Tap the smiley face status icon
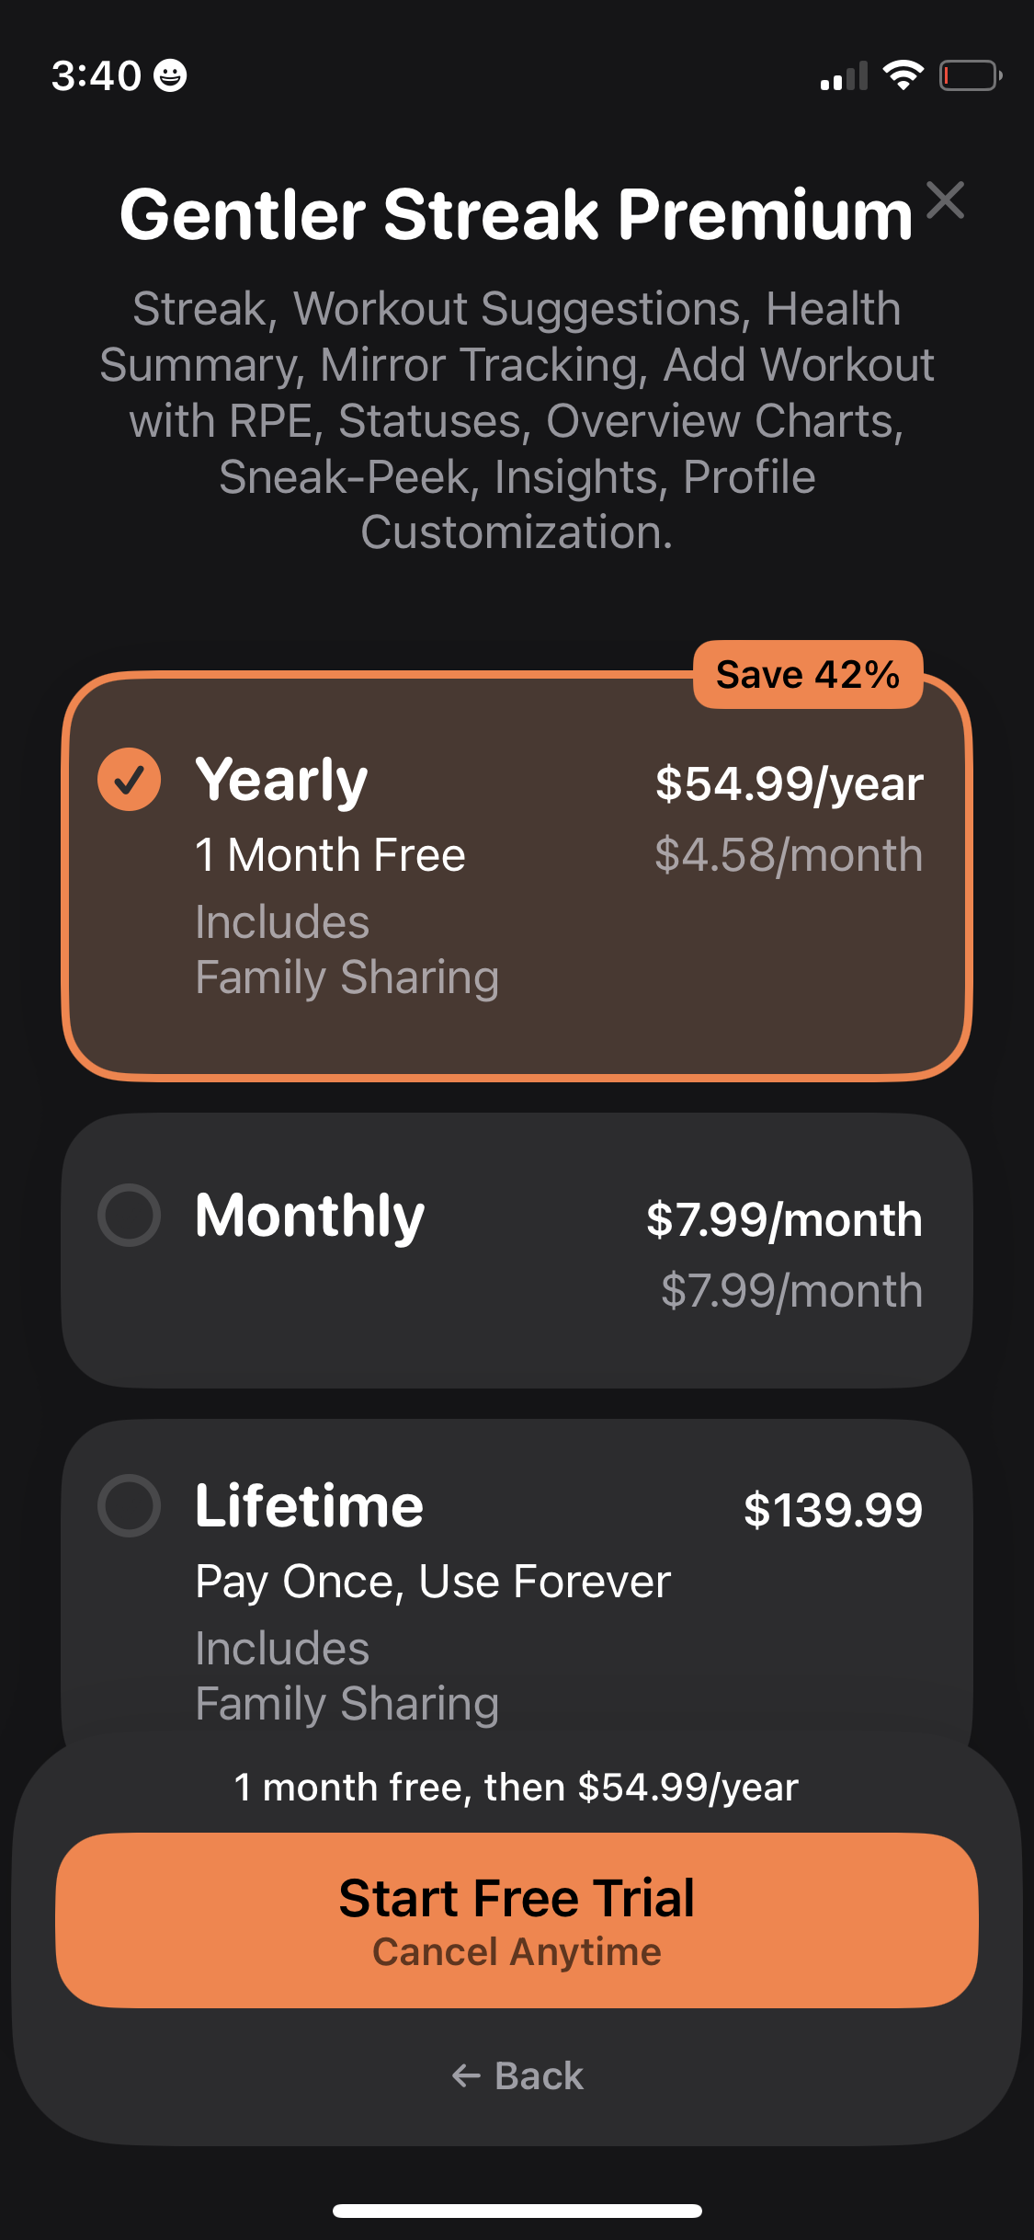 [170, 75]
